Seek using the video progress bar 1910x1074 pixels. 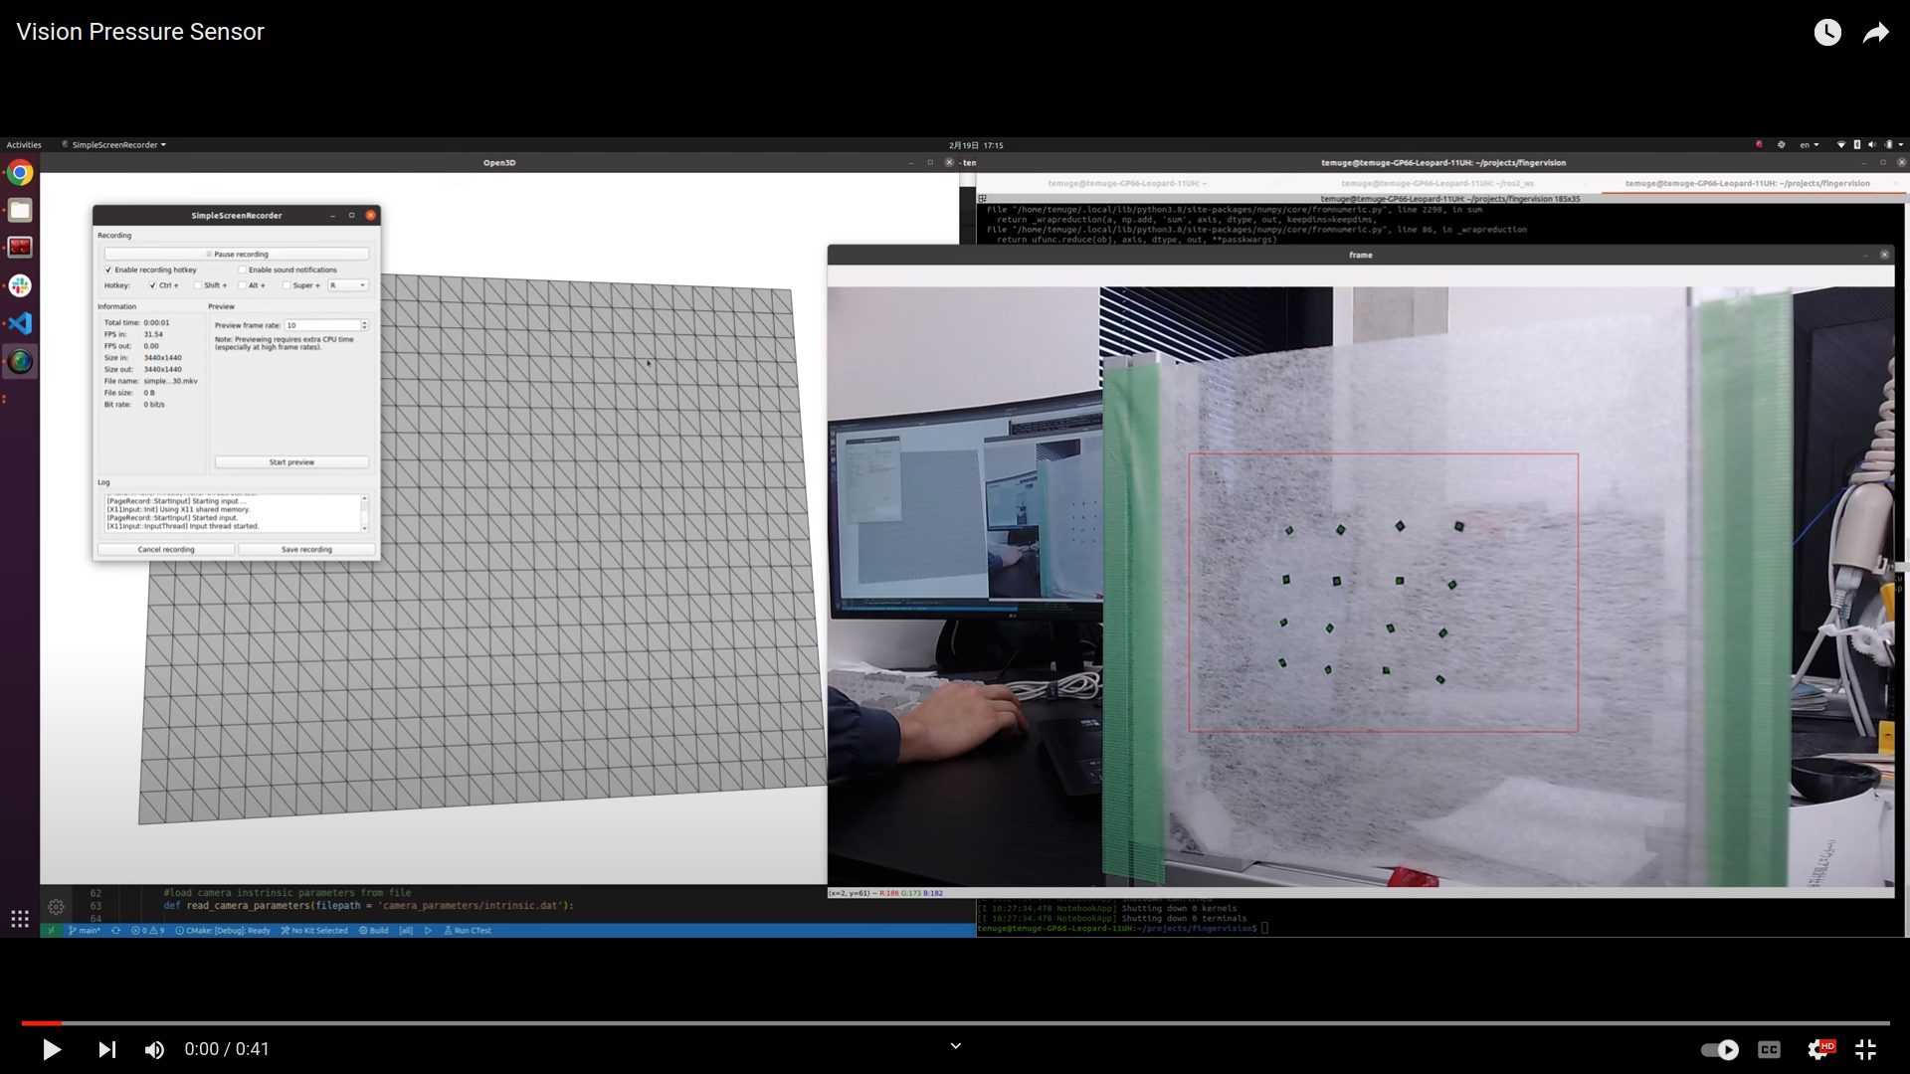tap(955, 1023)
